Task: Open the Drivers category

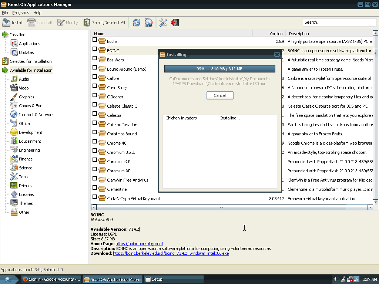Action: pos(25,186)
